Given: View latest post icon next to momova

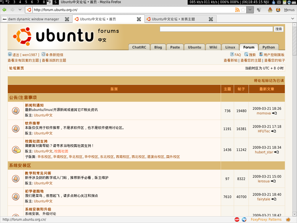Looking at the screenshot, I should (274, 113).
